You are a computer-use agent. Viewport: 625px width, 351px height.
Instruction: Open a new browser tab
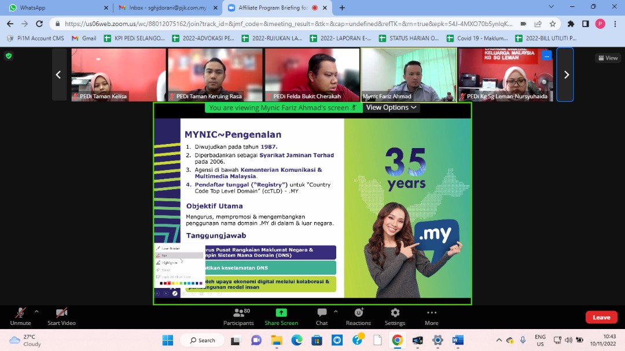342,8
